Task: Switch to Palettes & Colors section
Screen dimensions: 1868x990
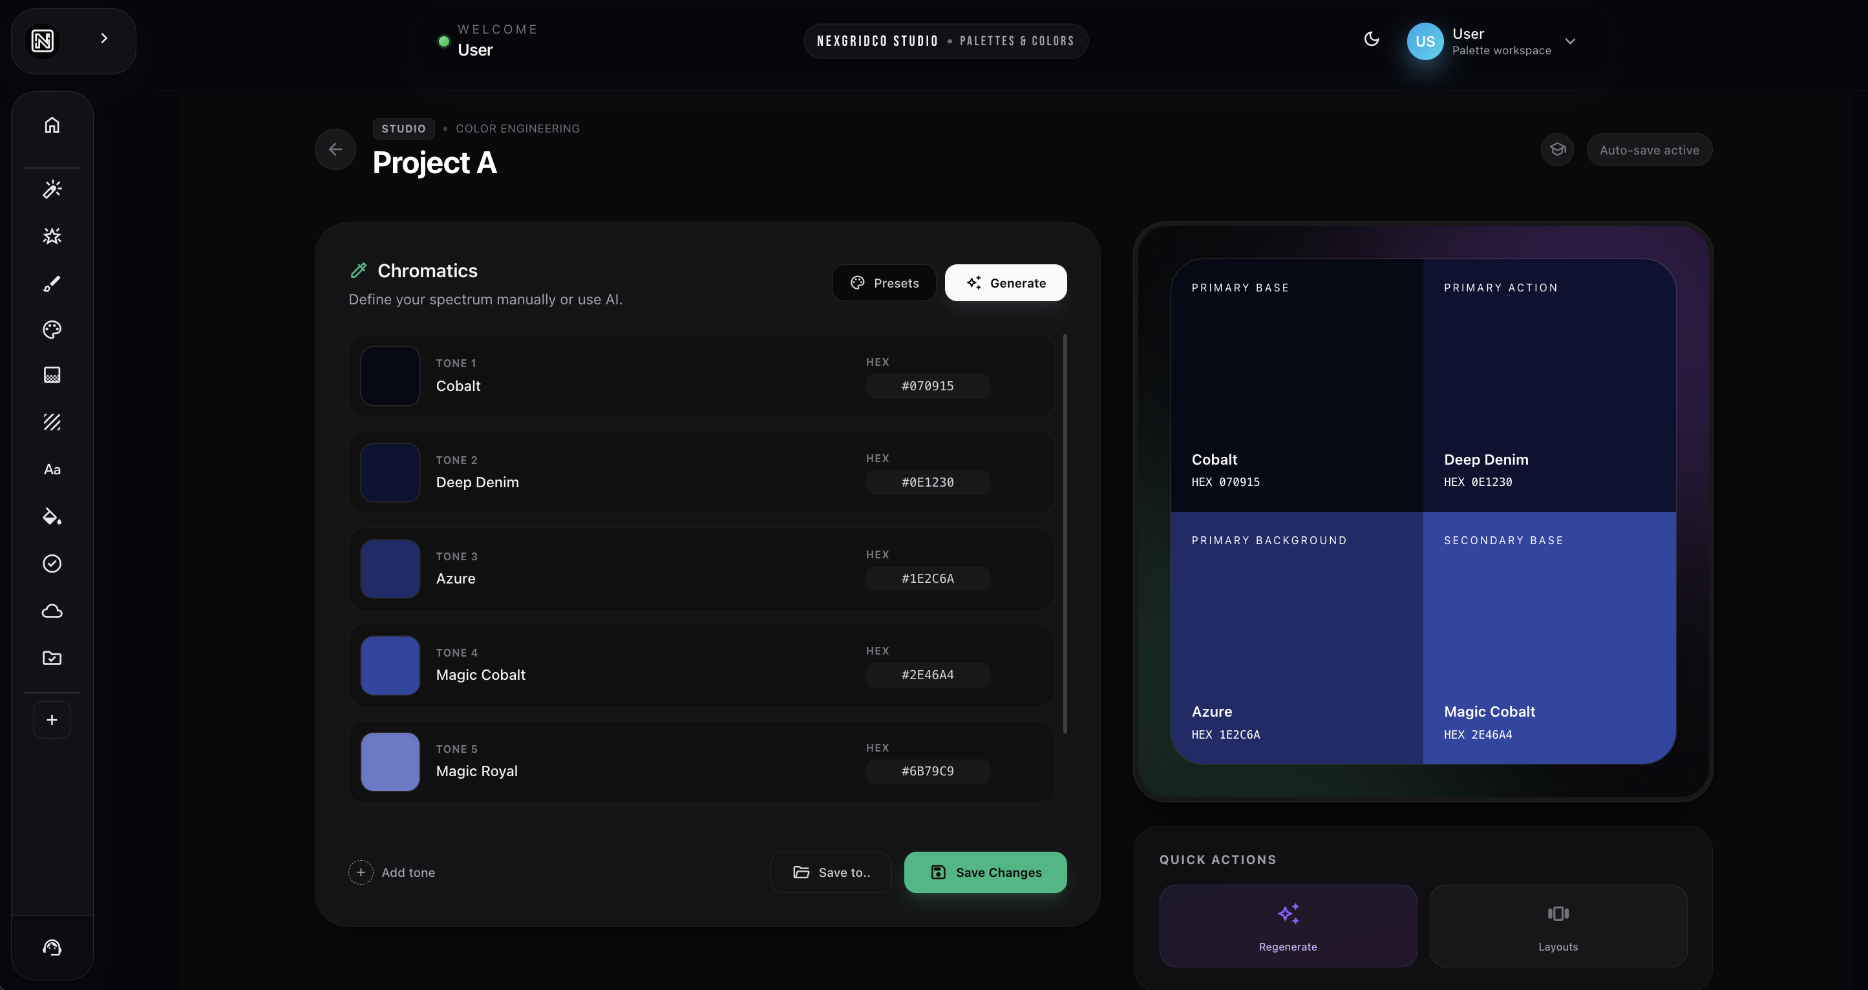Action: click(x=1016, y=41)
